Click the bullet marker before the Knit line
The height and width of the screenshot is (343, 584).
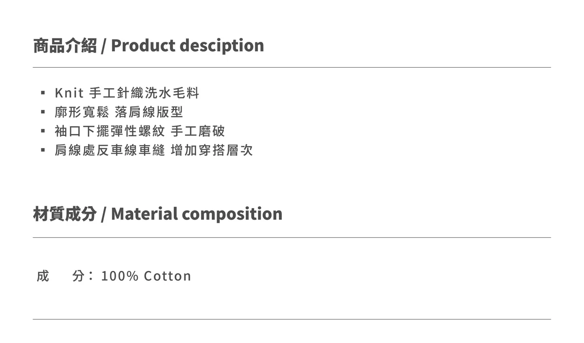[x=43, y=93]
